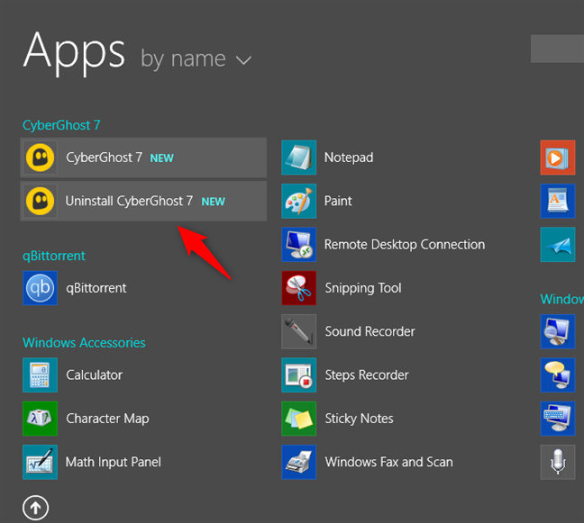Open the WordPad document icon

[x=558, y=202]
